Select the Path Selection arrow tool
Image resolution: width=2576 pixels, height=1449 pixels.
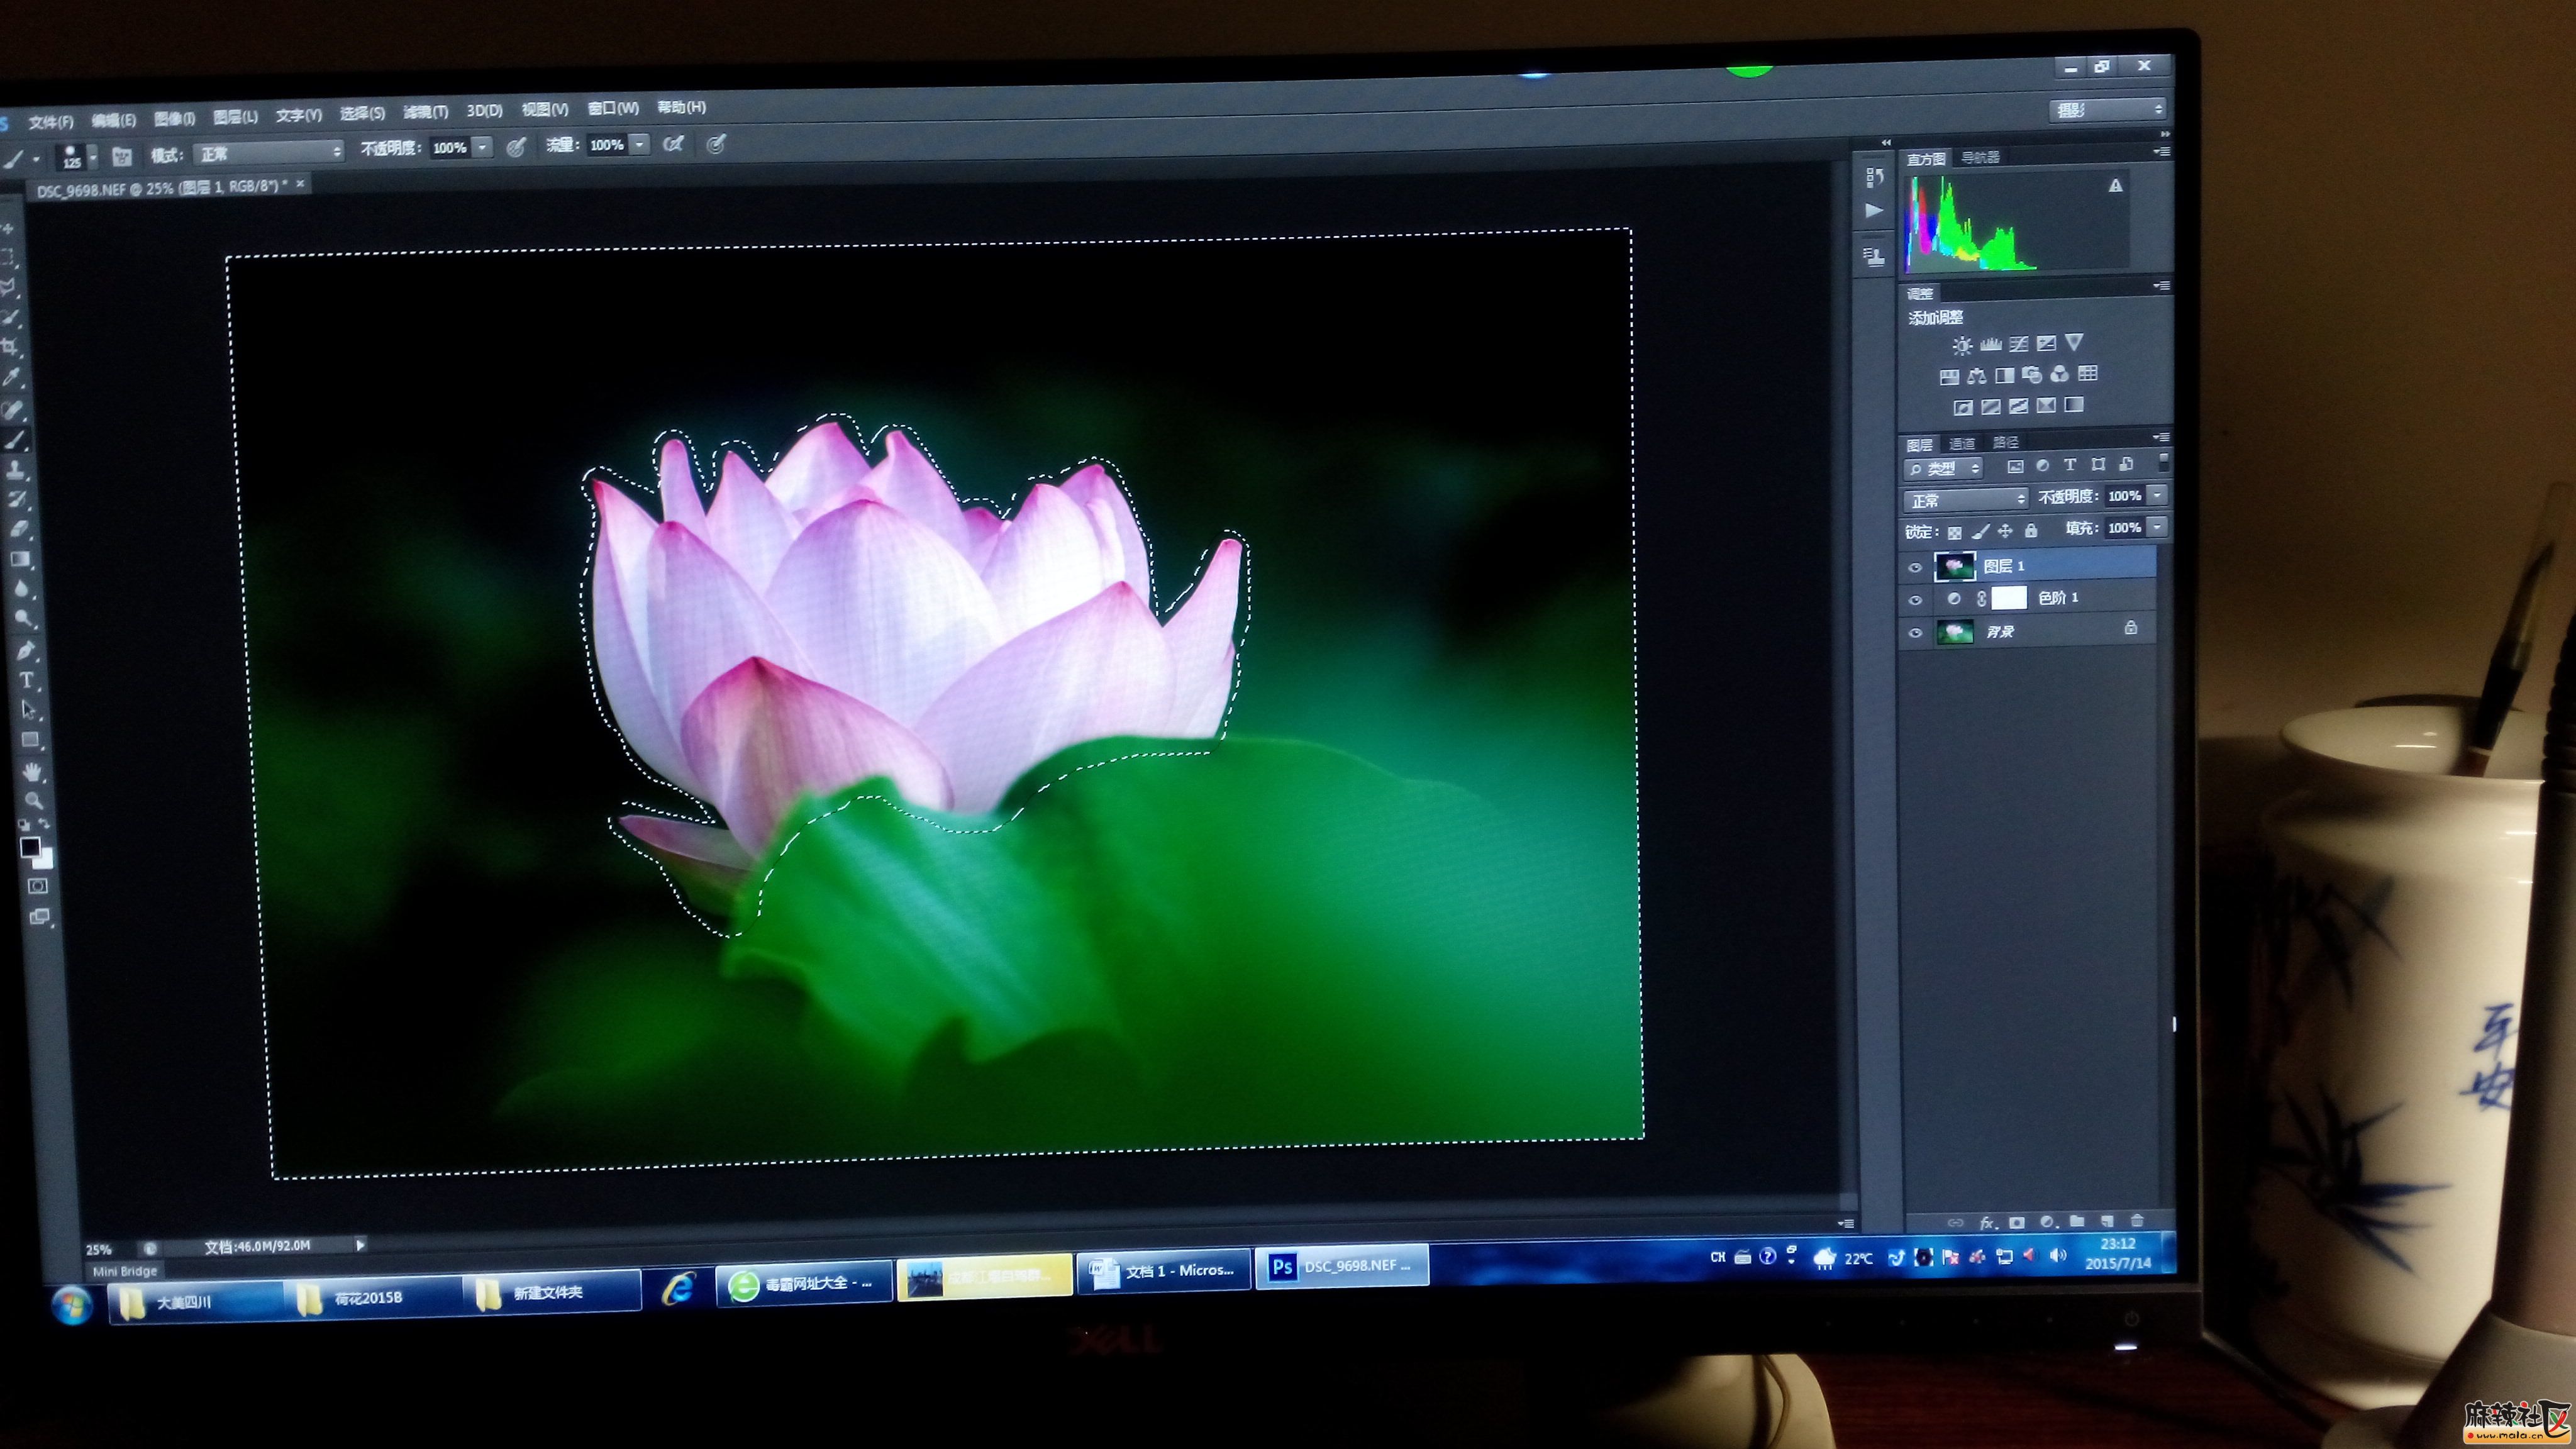[x=28, y=710]
